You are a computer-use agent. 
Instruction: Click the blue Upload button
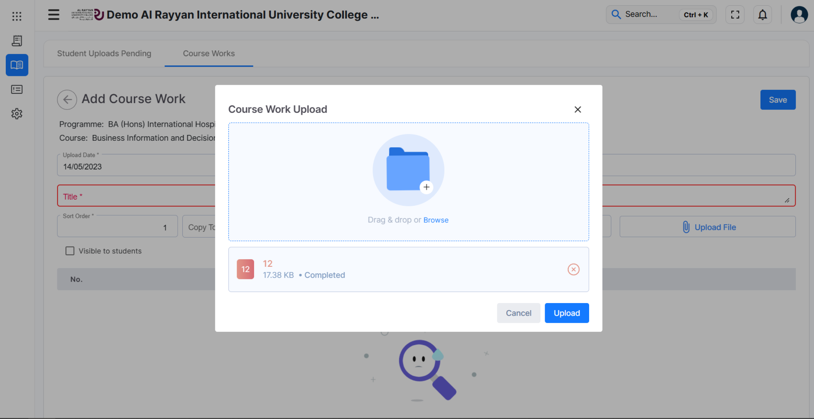click(567, 313)
